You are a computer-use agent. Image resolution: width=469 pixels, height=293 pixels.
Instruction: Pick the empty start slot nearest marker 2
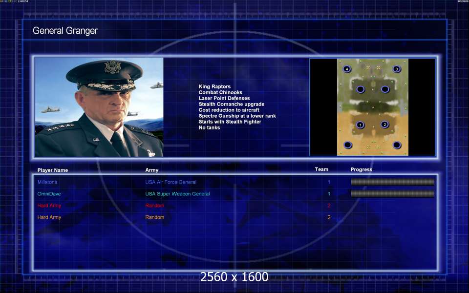click(397, 145)
